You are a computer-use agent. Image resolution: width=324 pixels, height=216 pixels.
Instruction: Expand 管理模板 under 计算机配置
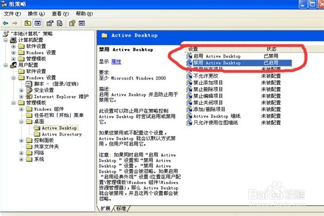(x=13, y=59)
